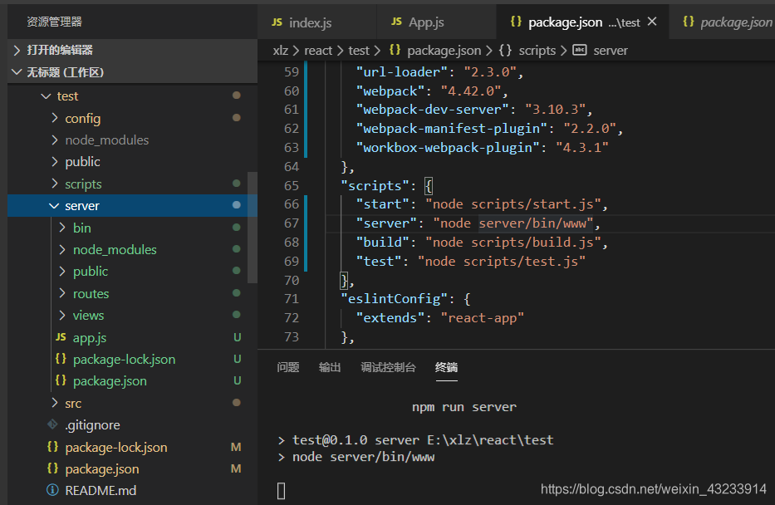
Task: Click the "node scripts/build.js" value
Action: click(513, 243)
